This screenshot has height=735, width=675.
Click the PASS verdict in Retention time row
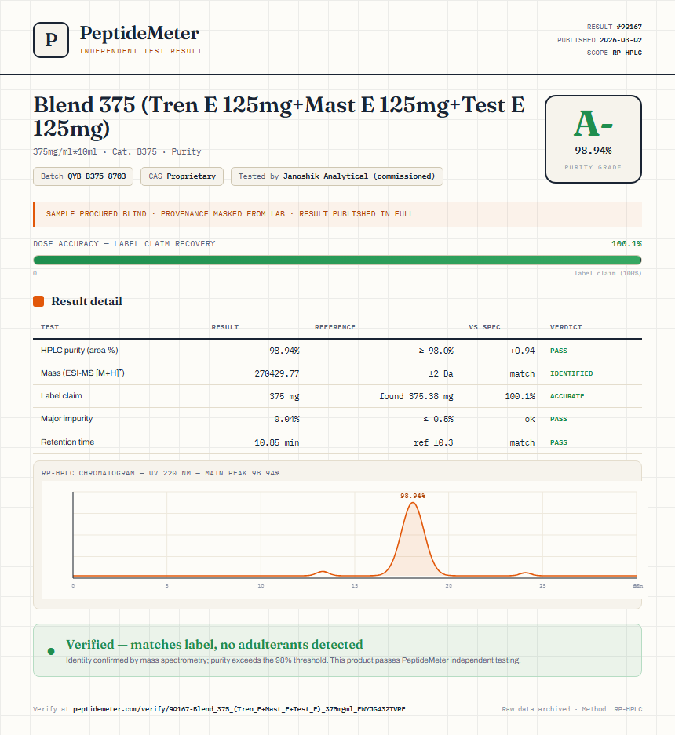click(x=559, y=442)
